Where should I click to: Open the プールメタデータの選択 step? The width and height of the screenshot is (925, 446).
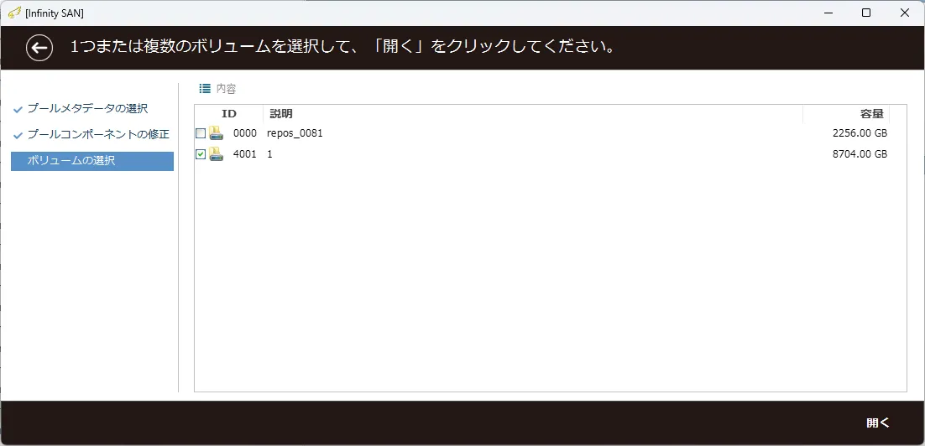tap(87, 108)
